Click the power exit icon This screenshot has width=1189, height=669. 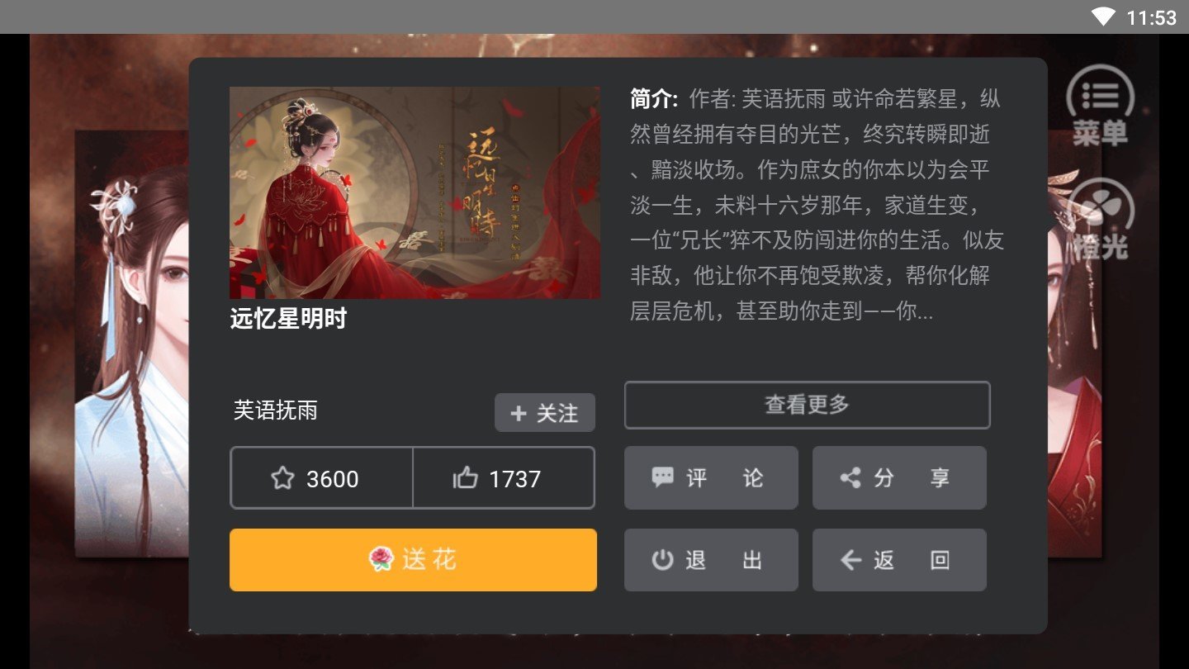click(662, 560)
